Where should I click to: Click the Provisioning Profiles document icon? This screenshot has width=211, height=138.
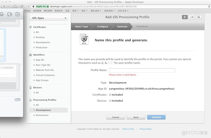click(30, 100)
